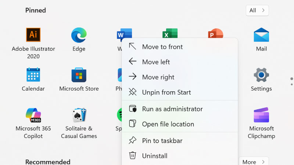This screenshot has width=294, height=165.
Task: Open the Calendar app
Action: coord(33,75)
